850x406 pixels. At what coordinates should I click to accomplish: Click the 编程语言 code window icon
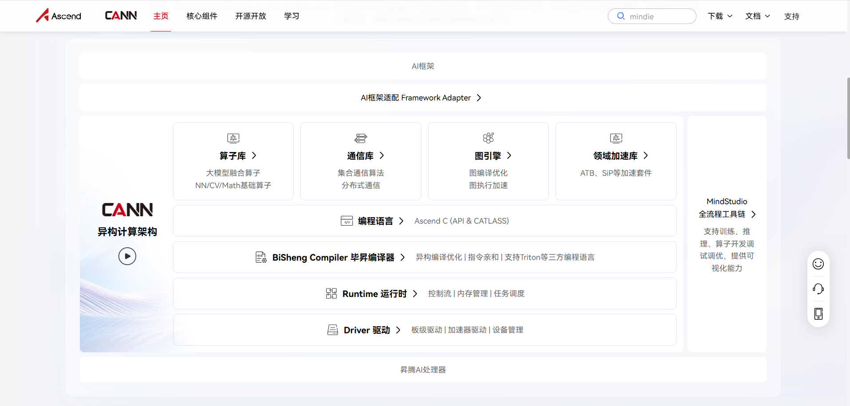[x=347, y=221]
